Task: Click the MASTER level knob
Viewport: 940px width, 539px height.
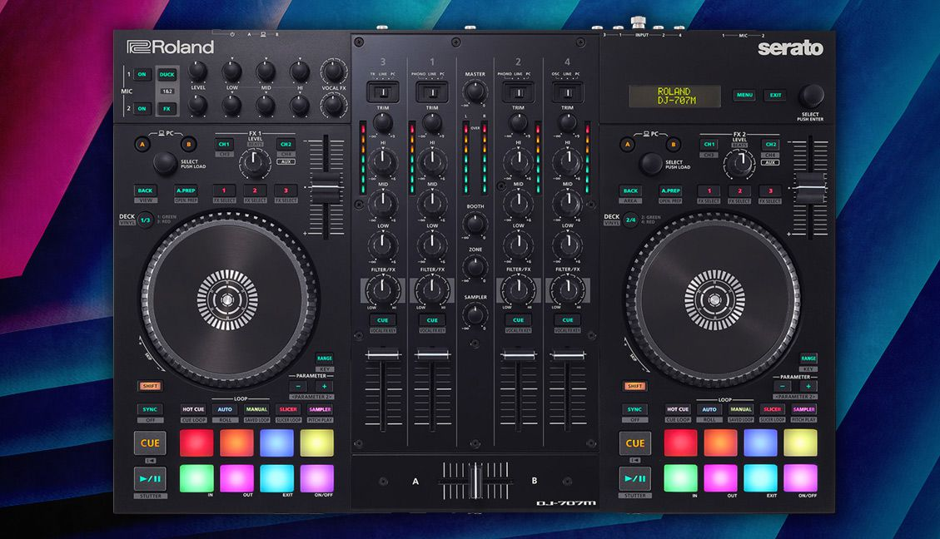Action: tap(475, 91)
